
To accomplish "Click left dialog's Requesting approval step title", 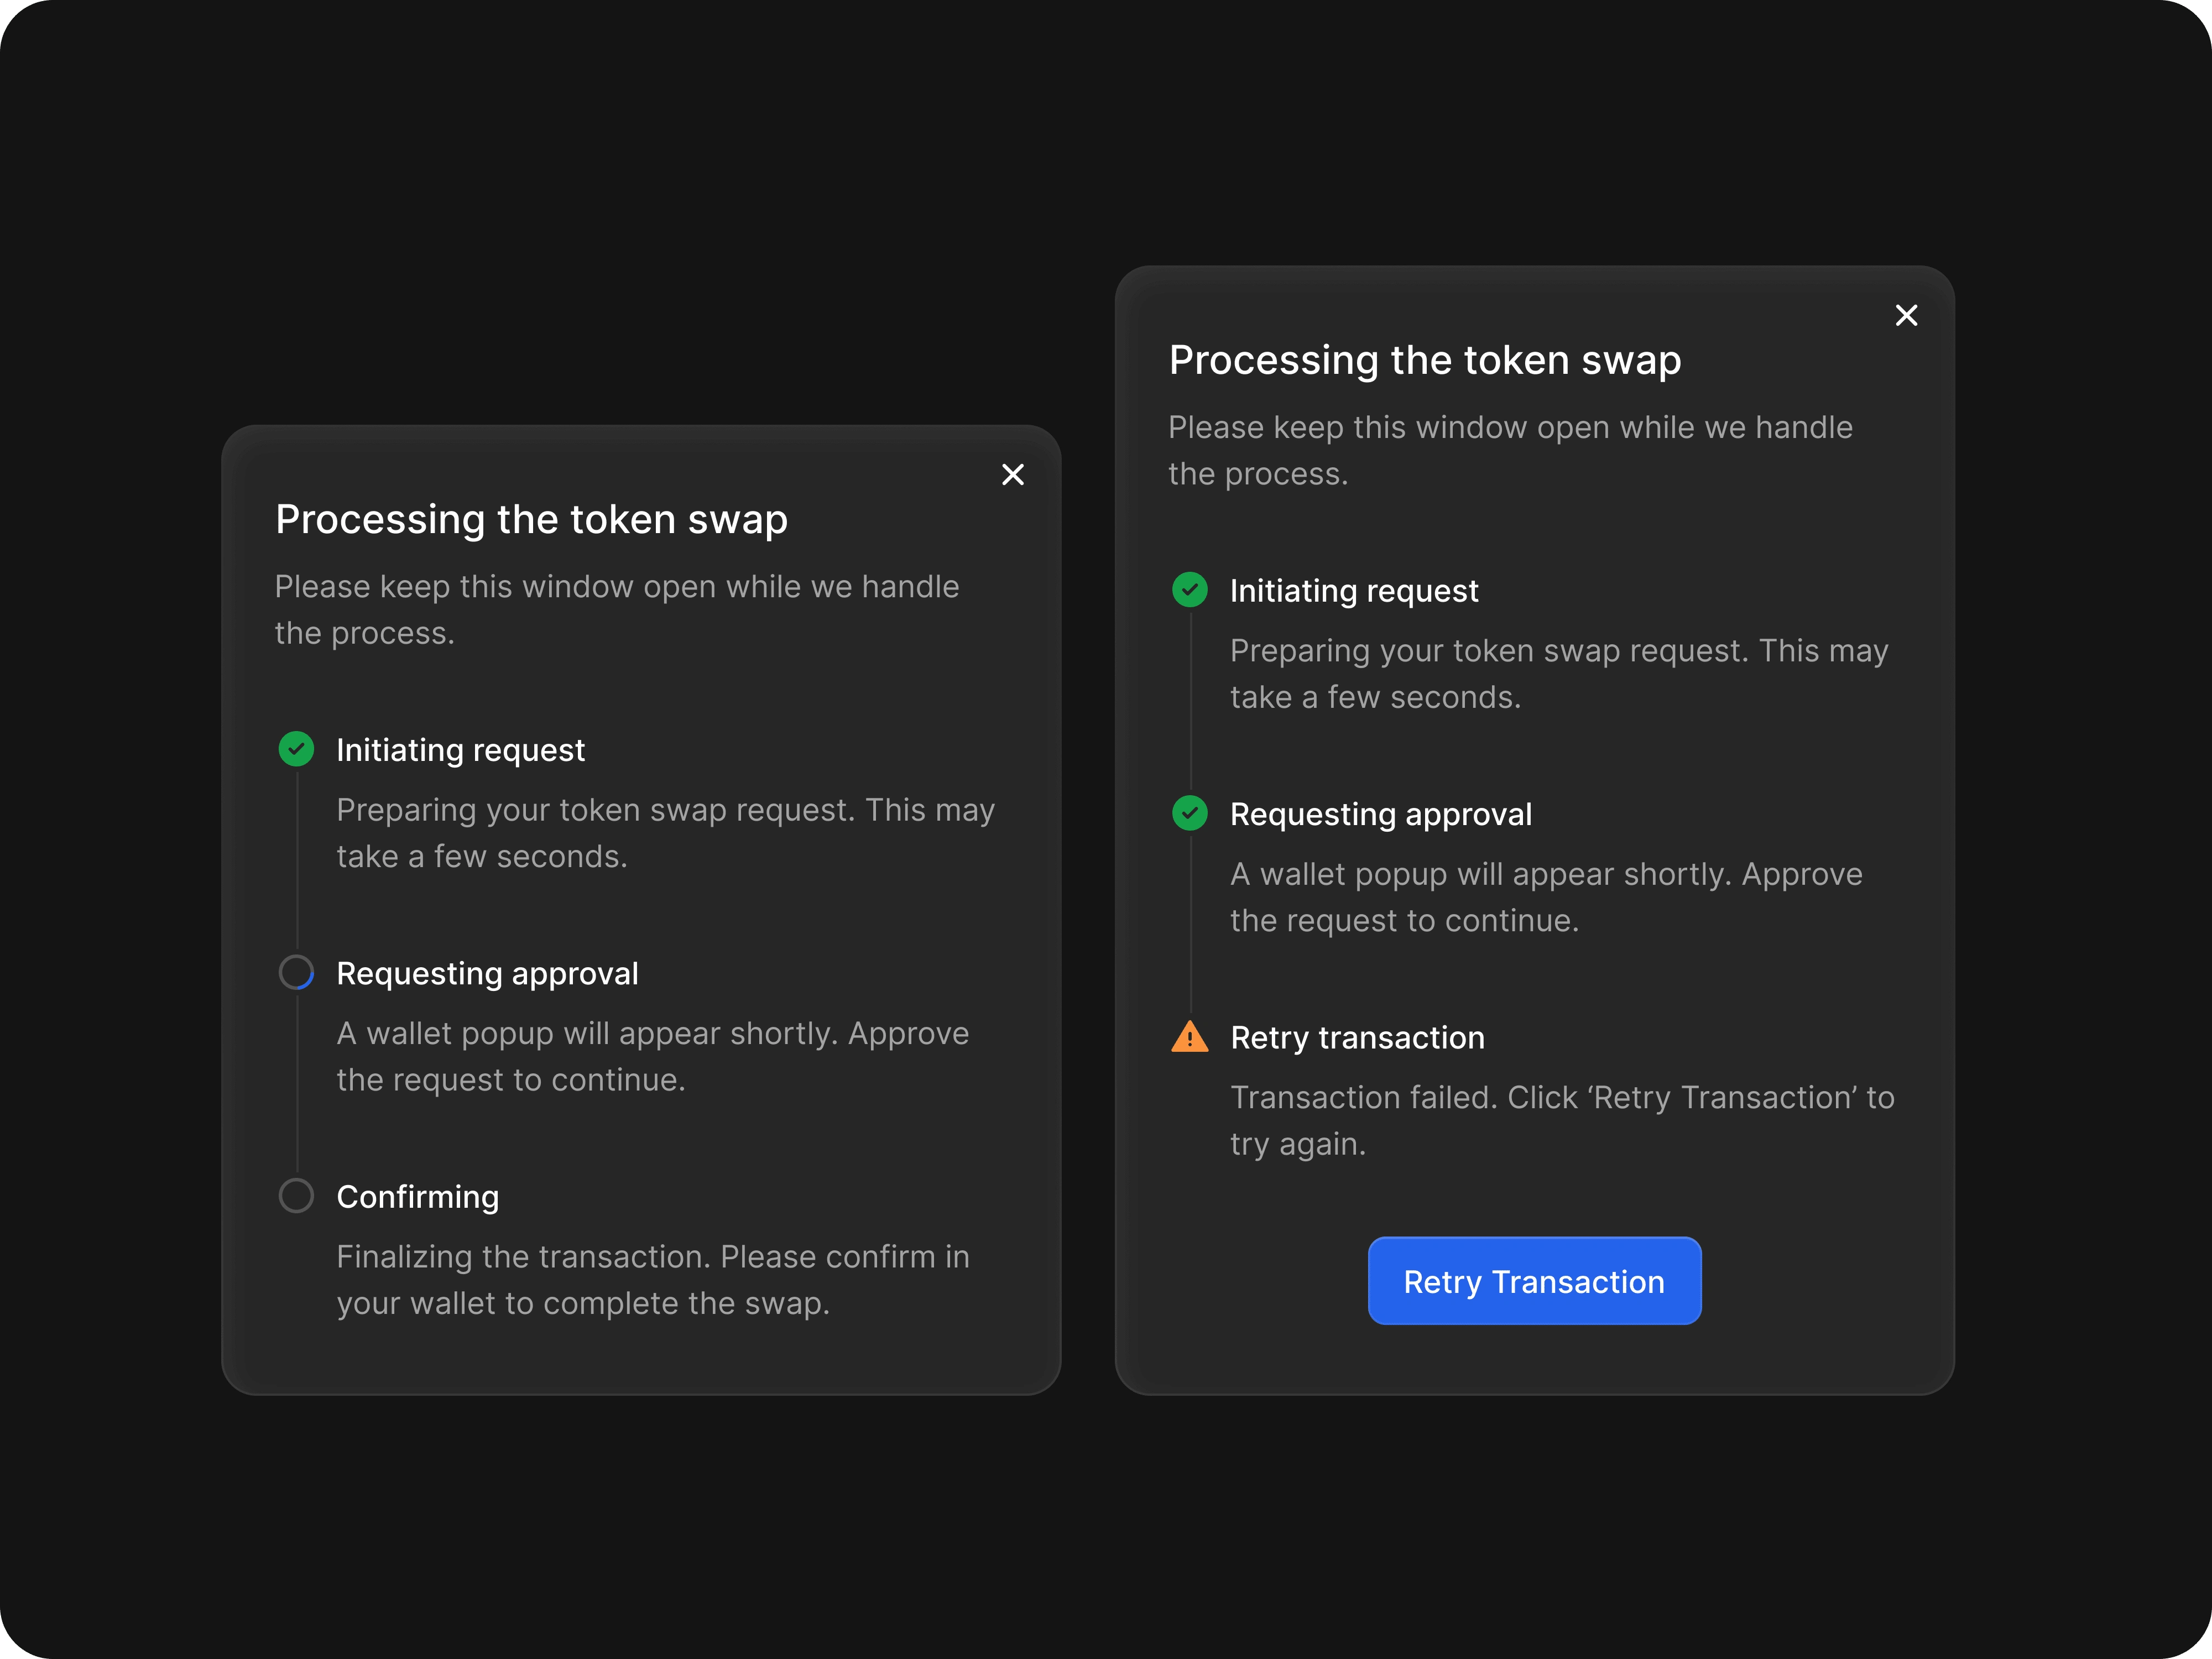I will [x=487, y=974].
